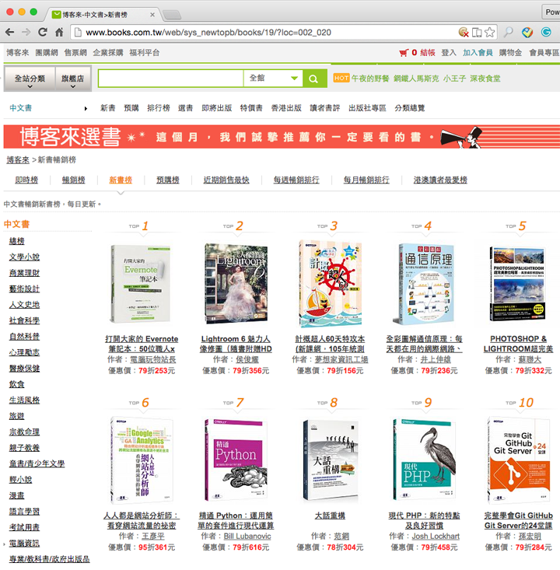
Task: Open the 團購網 top link
Action: click(x=47, y=53)
